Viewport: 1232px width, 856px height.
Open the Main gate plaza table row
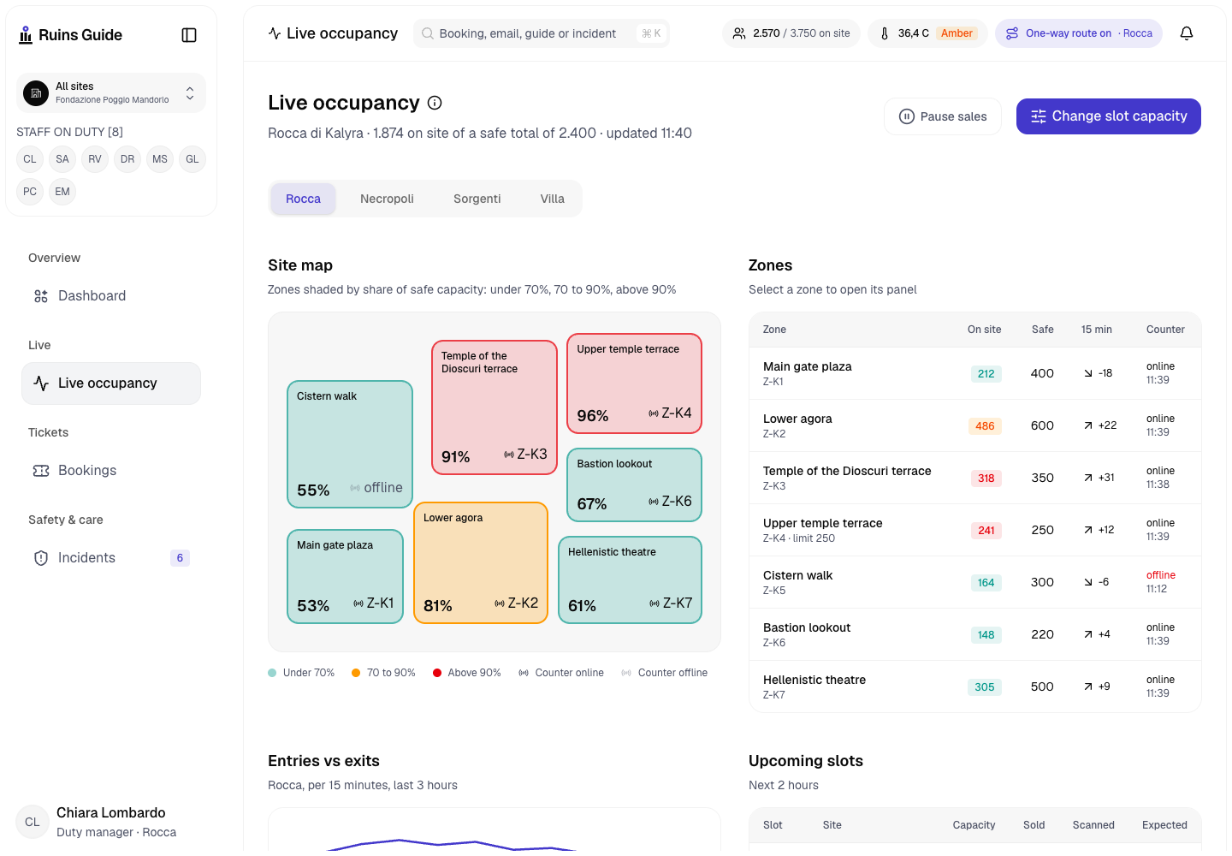(975, 373)
